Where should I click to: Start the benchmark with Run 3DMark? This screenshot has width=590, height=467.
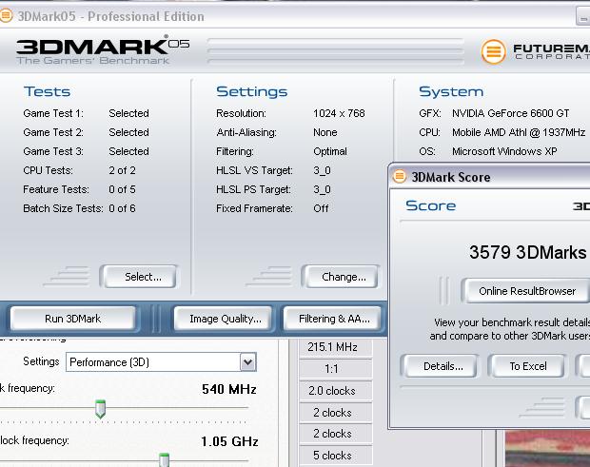tap(73, 319)
